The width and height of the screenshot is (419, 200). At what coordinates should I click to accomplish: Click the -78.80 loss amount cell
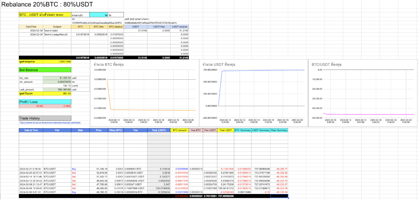pos(31,106)
